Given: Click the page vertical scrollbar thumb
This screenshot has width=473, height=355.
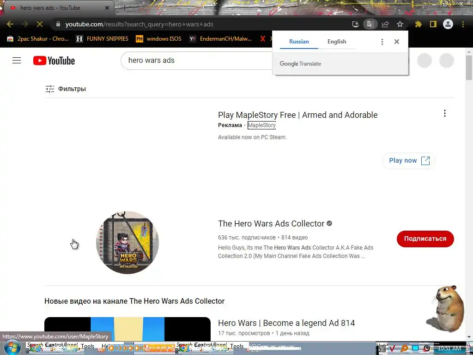Looking at the screenshot, I should pos(469,67).
